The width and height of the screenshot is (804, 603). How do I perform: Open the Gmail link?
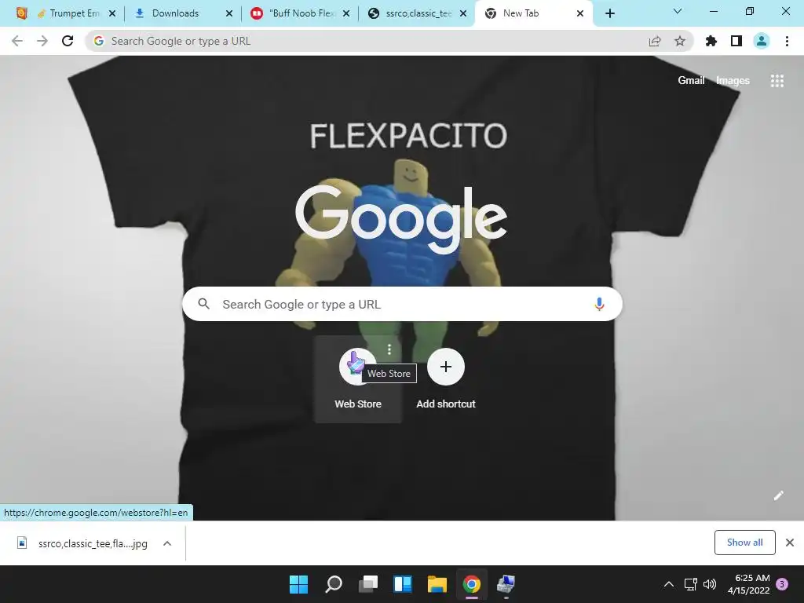[691, 81]
